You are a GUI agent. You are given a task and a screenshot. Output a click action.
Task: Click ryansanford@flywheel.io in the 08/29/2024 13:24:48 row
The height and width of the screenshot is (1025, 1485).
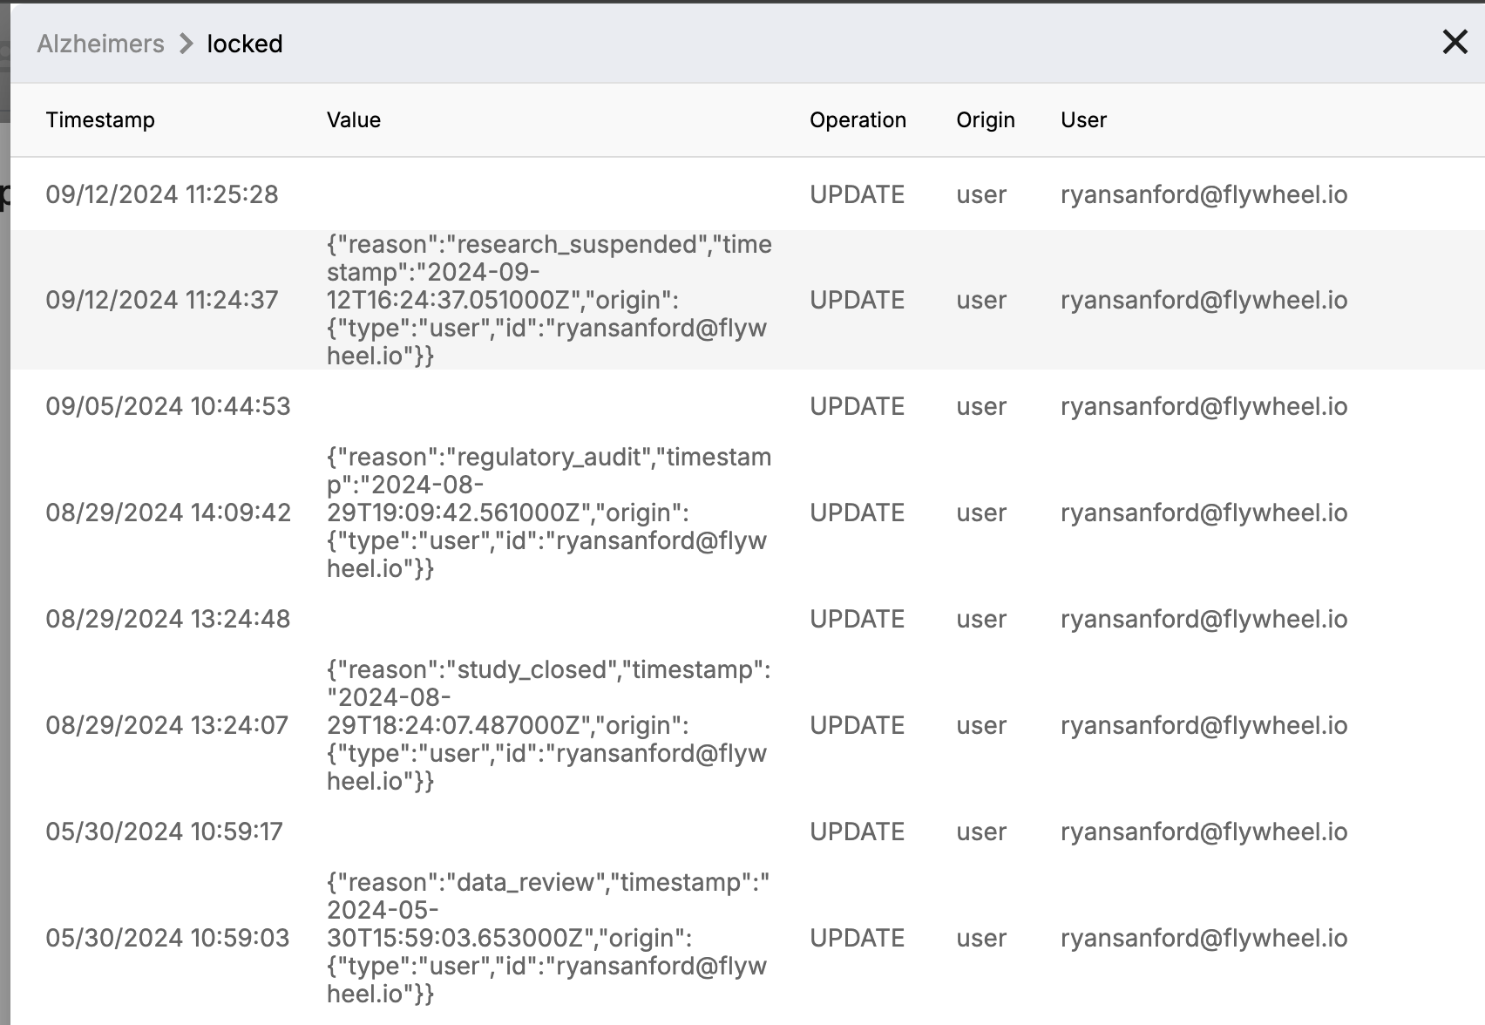coord(1204,619)
